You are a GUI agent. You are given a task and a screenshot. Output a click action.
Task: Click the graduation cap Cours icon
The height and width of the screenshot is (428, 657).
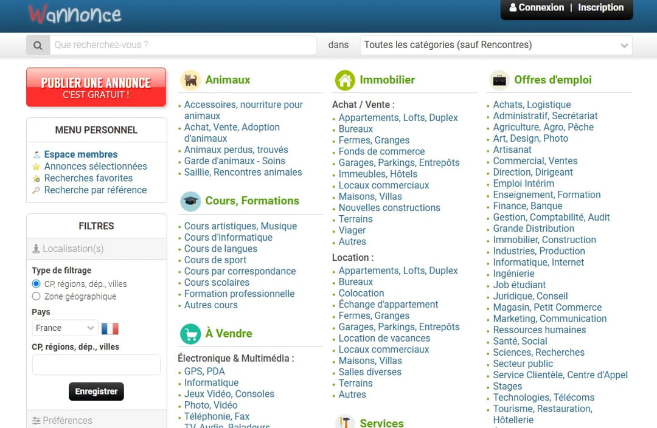tap(190, 201)
